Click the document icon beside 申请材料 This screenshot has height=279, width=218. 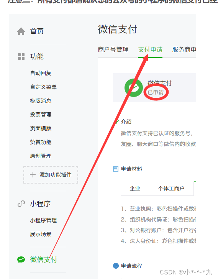pyautogui.click(x=116, y=169)
